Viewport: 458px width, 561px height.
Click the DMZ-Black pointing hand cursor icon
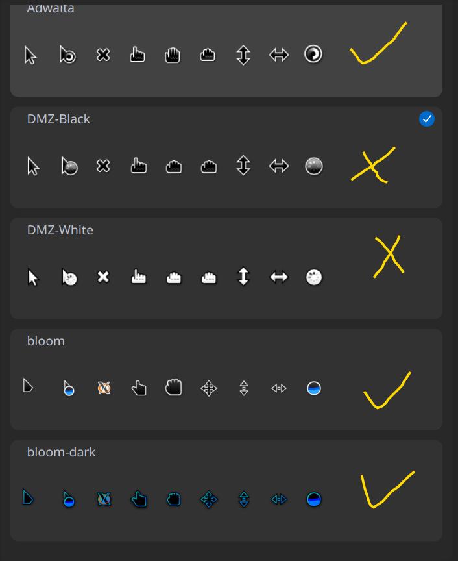[x=138, y=166]
